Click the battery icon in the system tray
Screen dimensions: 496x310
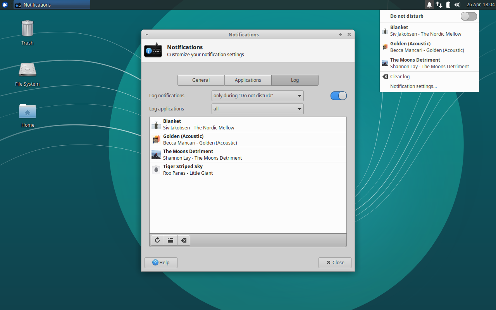tap(448, 5)
